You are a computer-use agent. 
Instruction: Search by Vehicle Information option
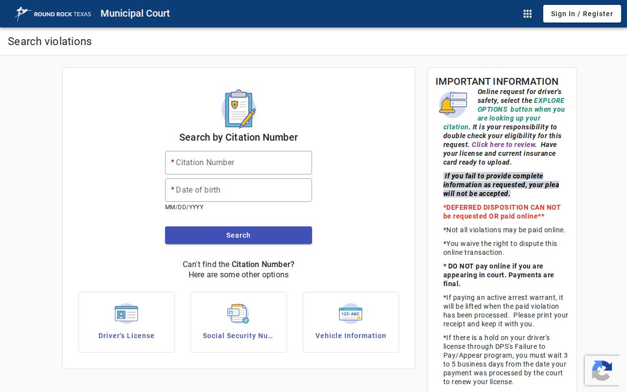(351, 322)
